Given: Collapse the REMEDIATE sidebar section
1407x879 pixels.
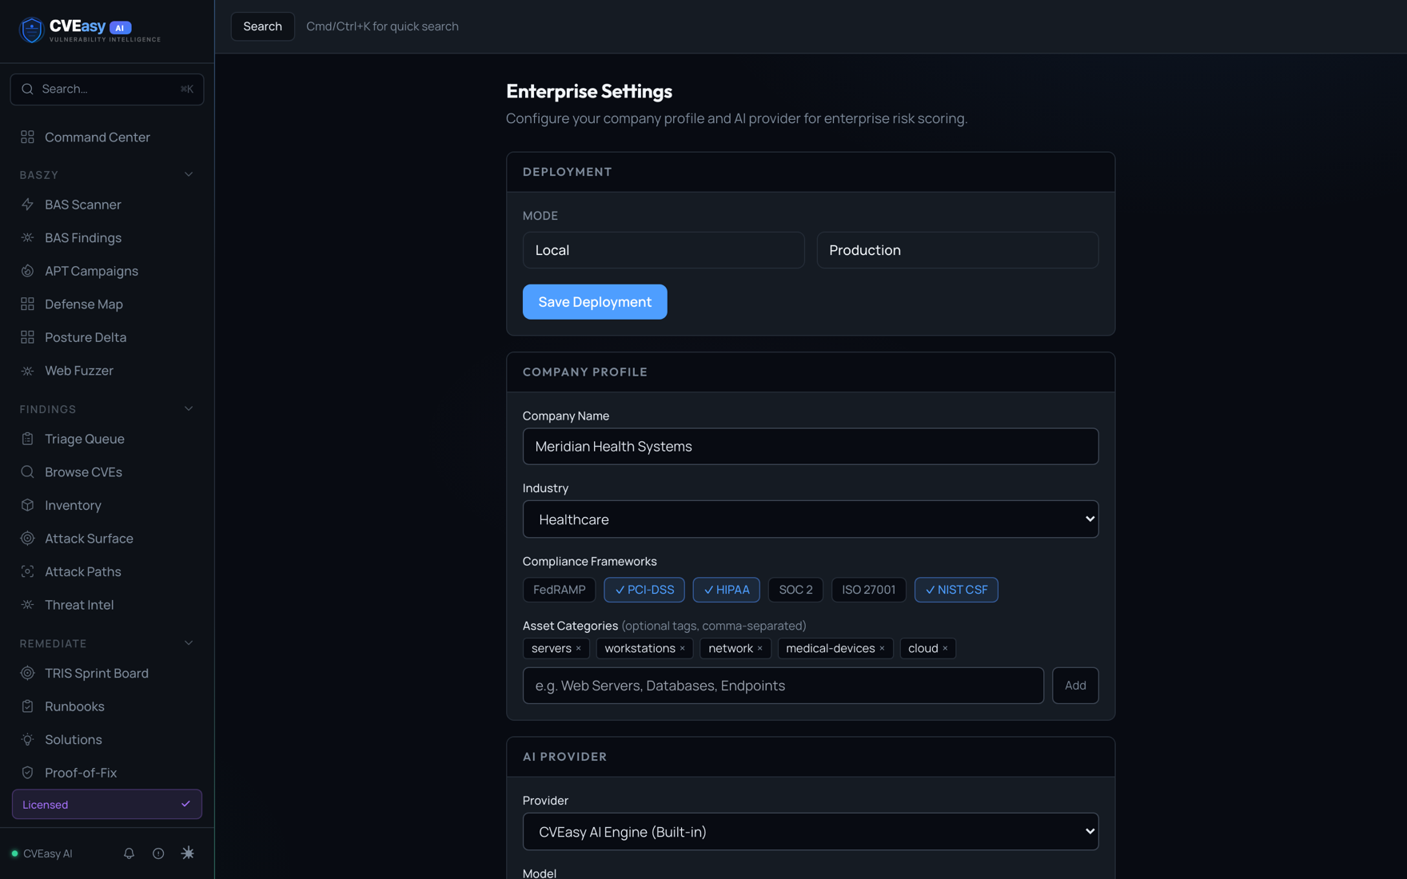Looking at the screenshot, I should [189, 643].
